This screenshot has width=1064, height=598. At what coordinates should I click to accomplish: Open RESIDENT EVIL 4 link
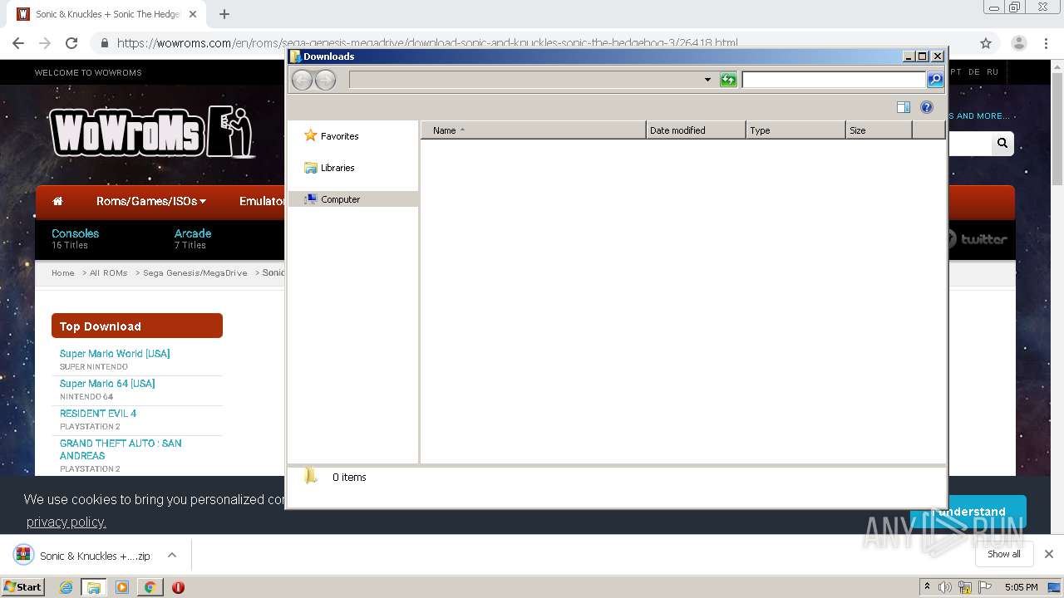pyautogui.click(x=98, y=414)
